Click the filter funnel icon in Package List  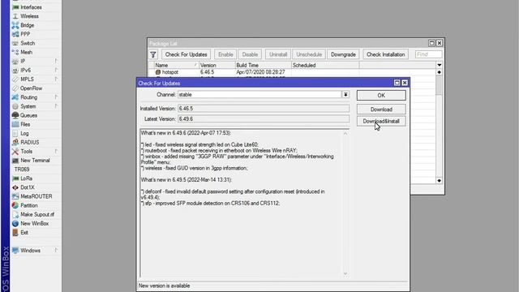pos(153,54)
